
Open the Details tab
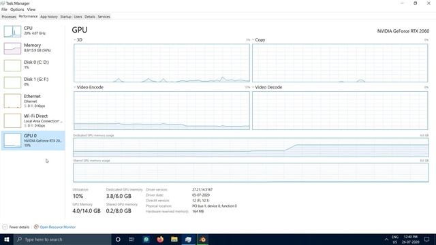(90, 16)
